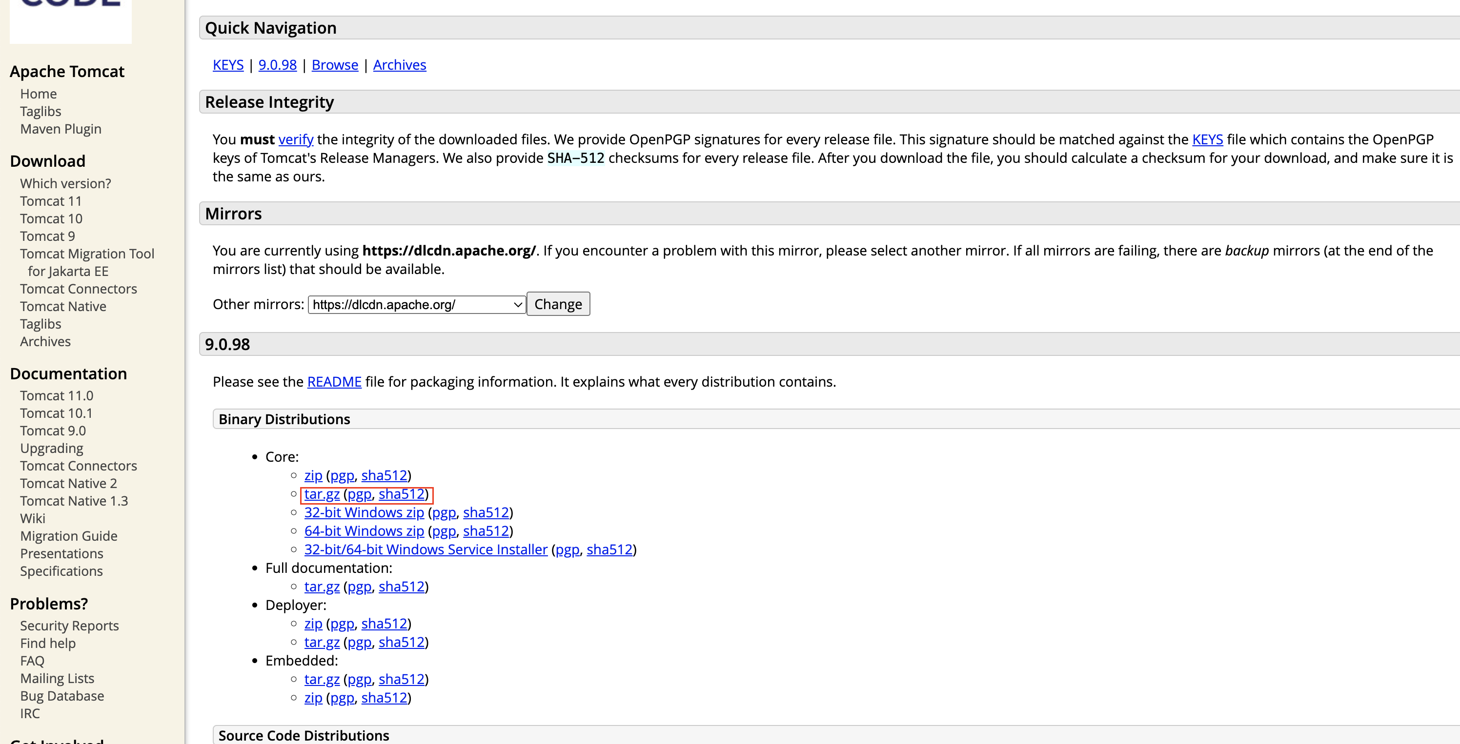Download 64-bit Windows zip
The width and height of the screenshot is (1460, 744).
click(364, 531)
